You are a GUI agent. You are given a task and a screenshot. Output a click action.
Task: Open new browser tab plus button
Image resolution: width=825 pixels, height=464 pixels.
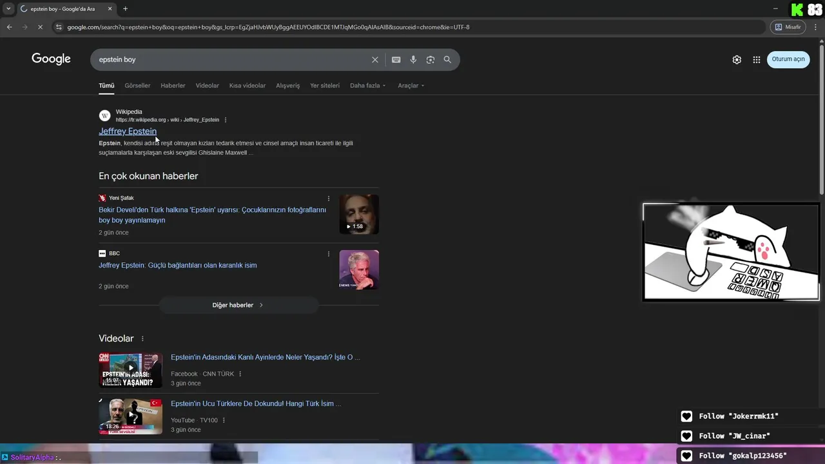[125, 9]
